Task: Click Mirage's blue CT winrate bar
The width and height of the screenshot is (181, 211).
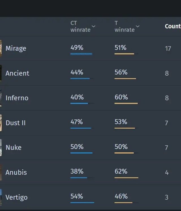Action: (81, 54)
